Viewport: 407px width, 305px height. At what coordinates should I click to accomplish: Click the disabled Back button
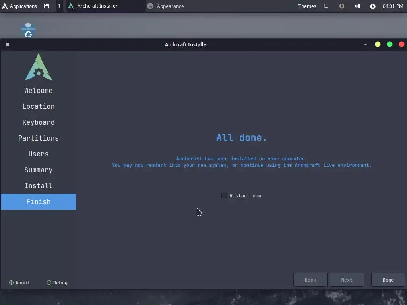310,280
